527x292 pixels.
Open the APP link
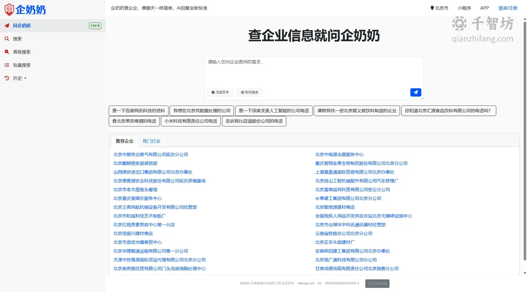484,8
